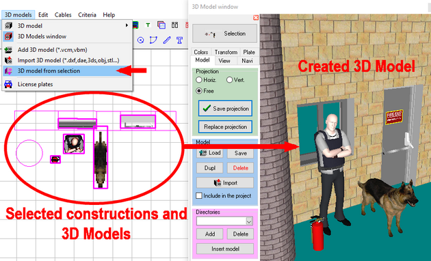Click the overlapping windows toolbar icon
This screenshot has width=431, height=261.
161,25
